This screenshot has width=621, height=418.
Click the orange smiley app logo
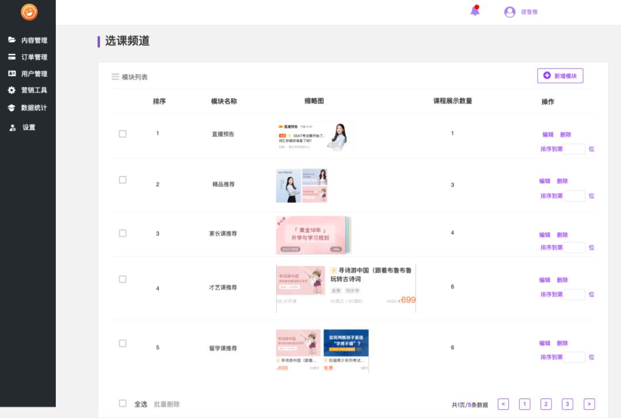[x=29, y=12]
